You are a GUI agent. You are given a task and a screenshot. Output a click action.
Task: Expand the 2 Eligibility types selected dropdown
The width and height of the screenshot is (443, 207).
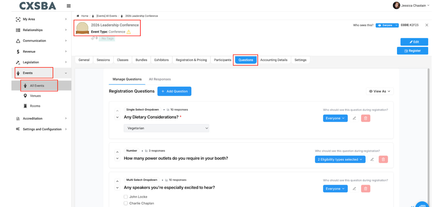point(340,159)
